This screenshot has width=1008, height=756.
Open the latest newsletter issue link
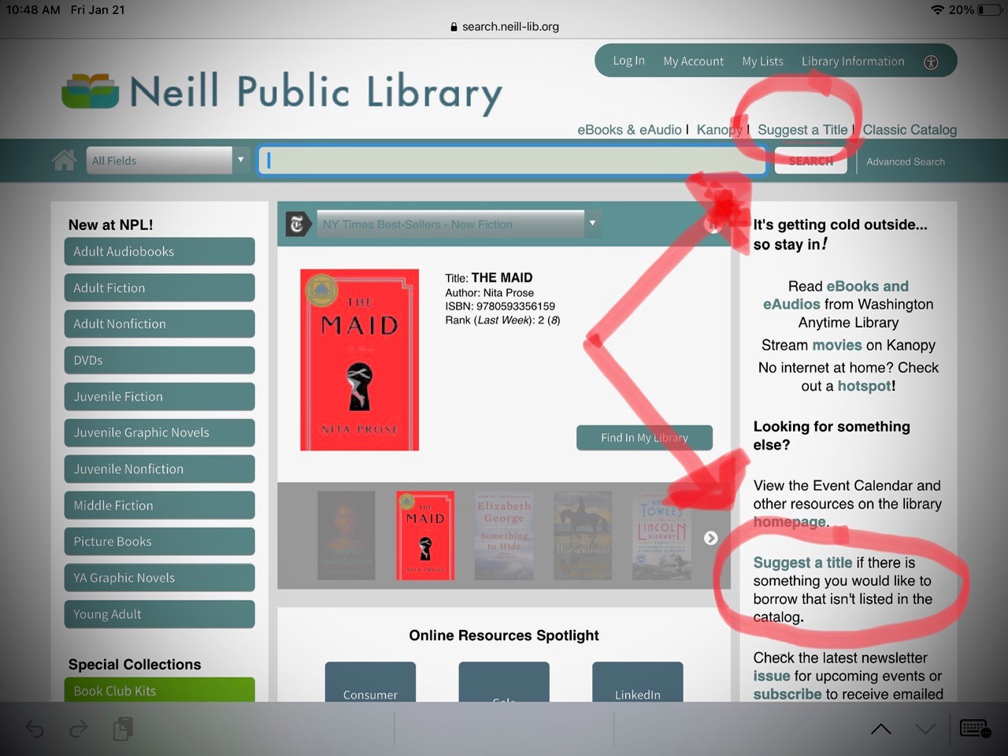click(x=772, y=676)
